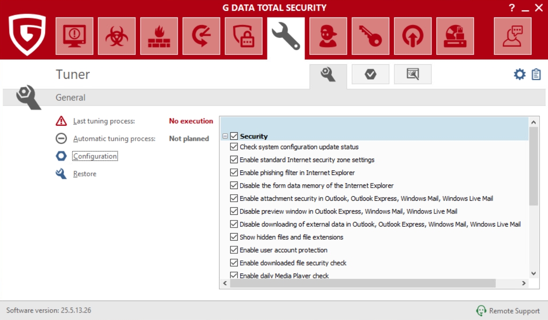Uncheck Enable user account protection
This screenshot has height=320, width=548.
(234, 250)
